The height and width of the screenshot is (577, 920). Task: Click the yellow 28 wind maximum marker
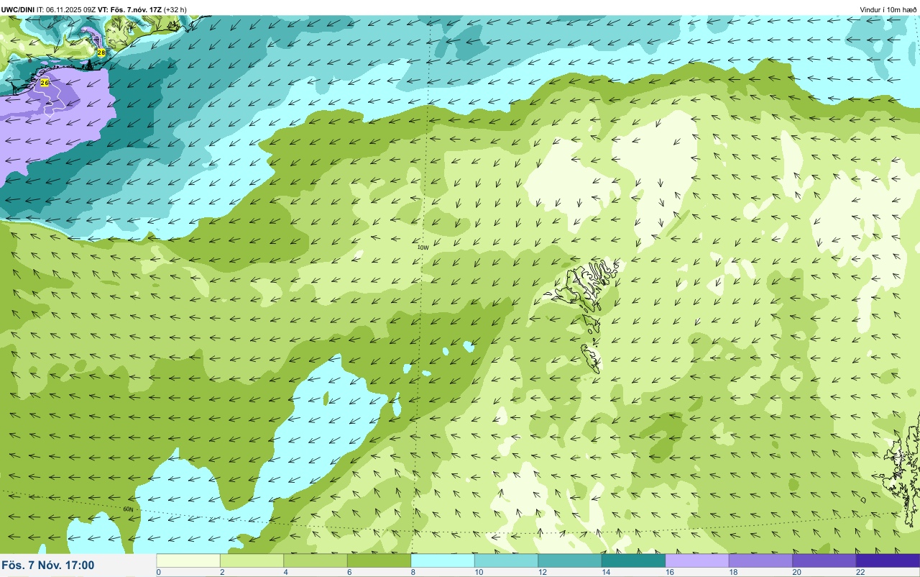click(x=101, y=53)
